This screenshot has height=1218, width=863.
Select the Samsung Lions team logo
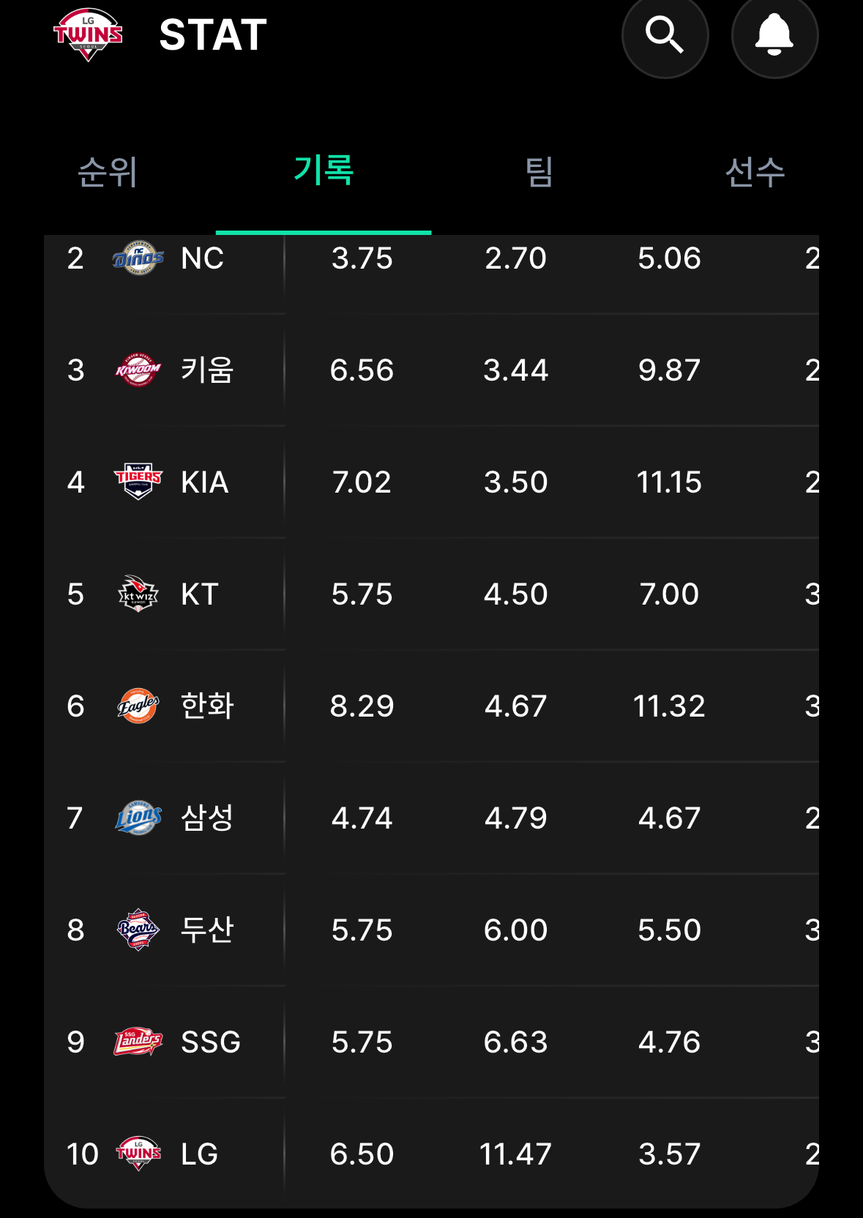click(x=138, y=818)
